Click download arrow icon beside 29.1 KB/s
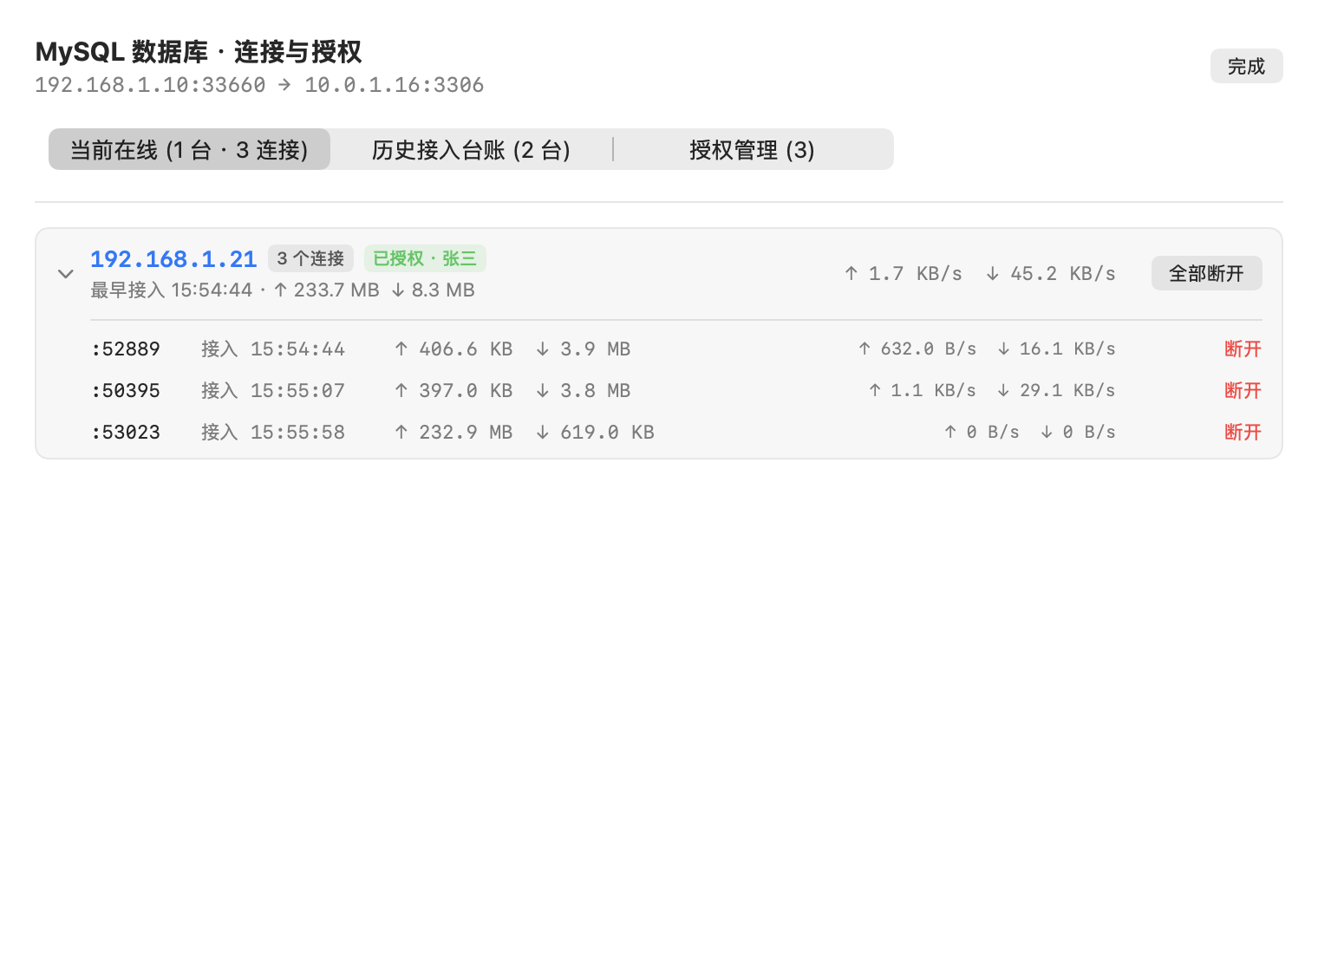Image resolution: width=1318 pixels, height=971 pixels. [1003, 391]
